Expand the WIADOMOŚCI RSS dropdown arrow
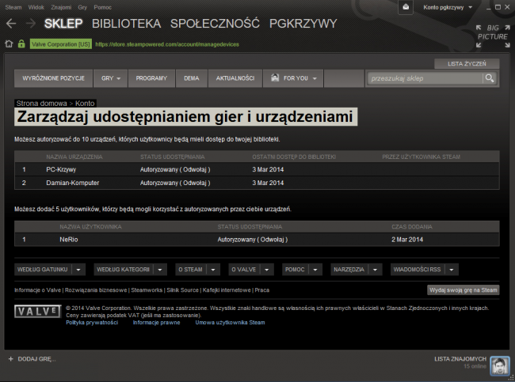The height and width of the screenshot is (382, 515). [x=452, y=270]
